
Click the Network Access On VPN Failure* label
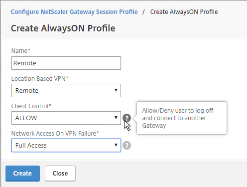(x=55, y=134)
